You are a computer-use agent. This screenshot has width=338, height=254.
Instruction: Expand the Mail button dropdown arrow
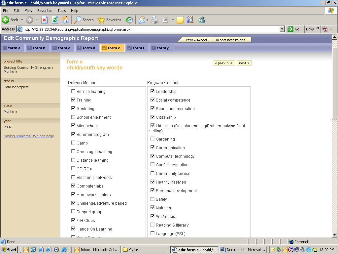[148, 20]
